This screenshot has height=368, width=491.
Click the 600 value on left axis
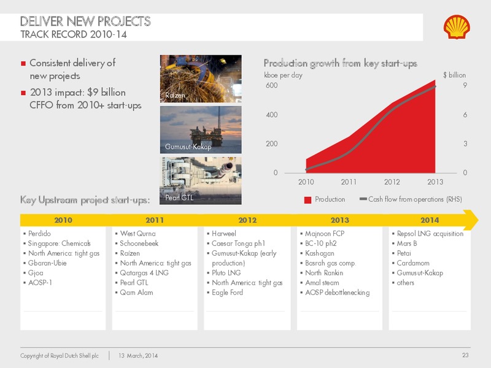pos(271,85)
